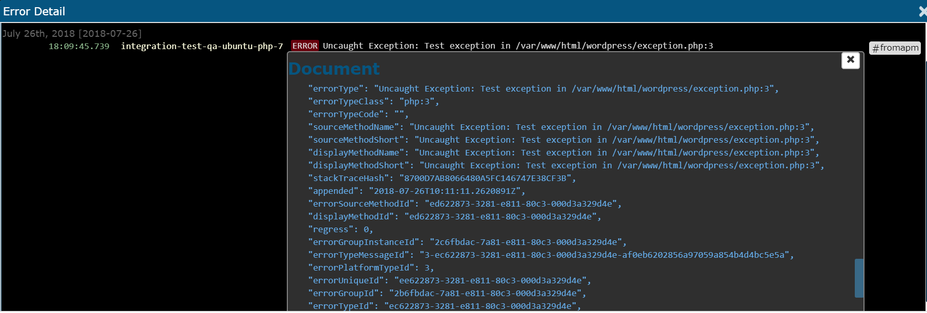Click the log message Uncaught Exception: Test exception

(518, 46)
